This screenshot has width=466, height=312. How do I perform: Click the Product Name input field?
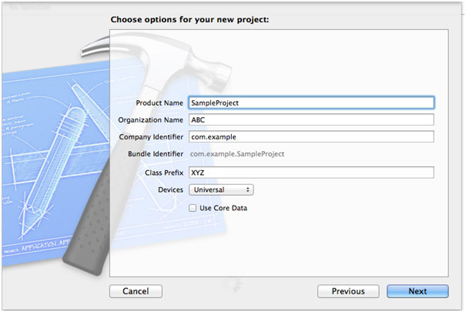311,102
